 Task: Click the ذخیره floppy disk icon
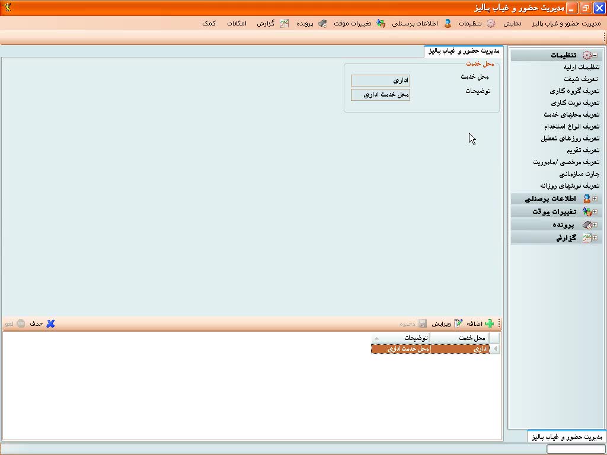[x=423, y=323]
